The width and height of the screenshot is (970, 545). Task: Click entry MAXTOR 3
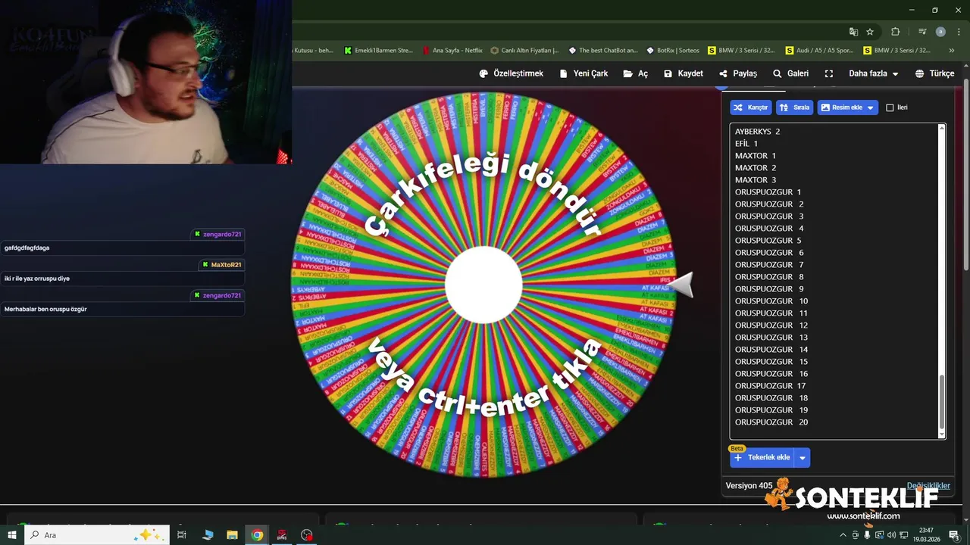coord(756,179)
